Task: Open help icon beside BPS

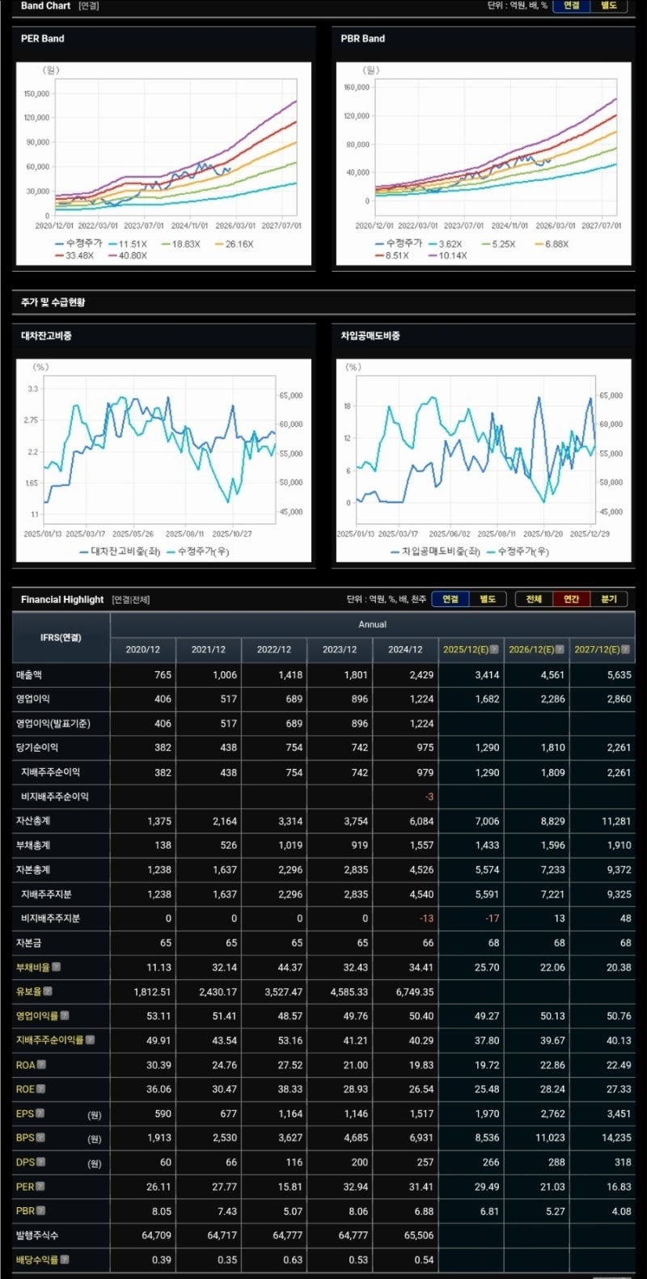Action: click(x=40, y=1138)
